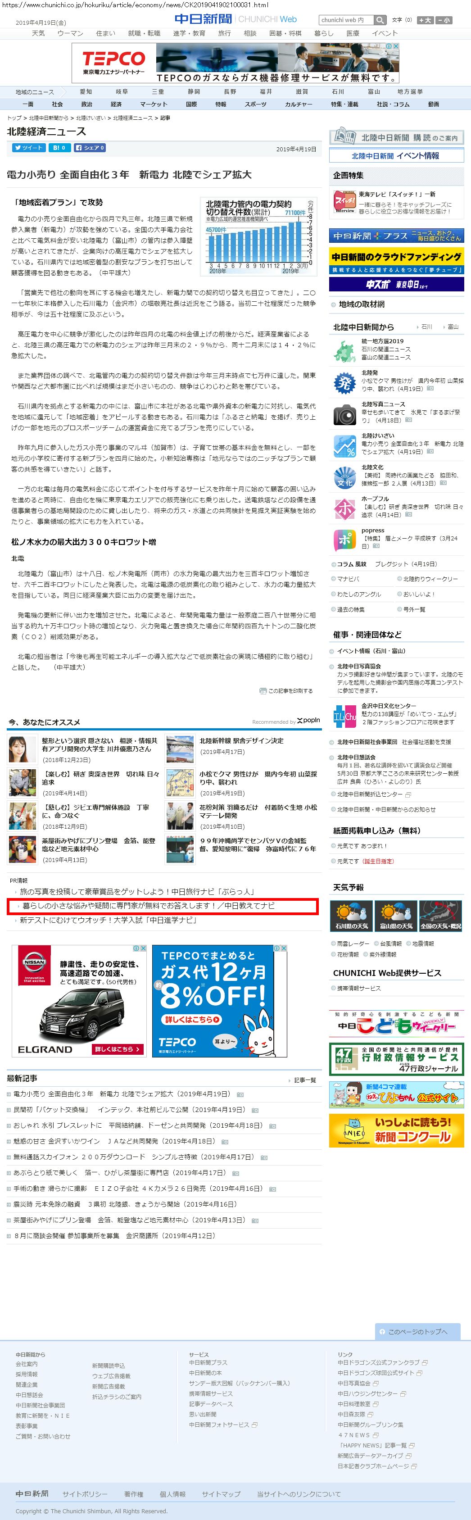
Task: Open 北陸中日新聞 イベント情報 banner
Action: pos(397,156)
